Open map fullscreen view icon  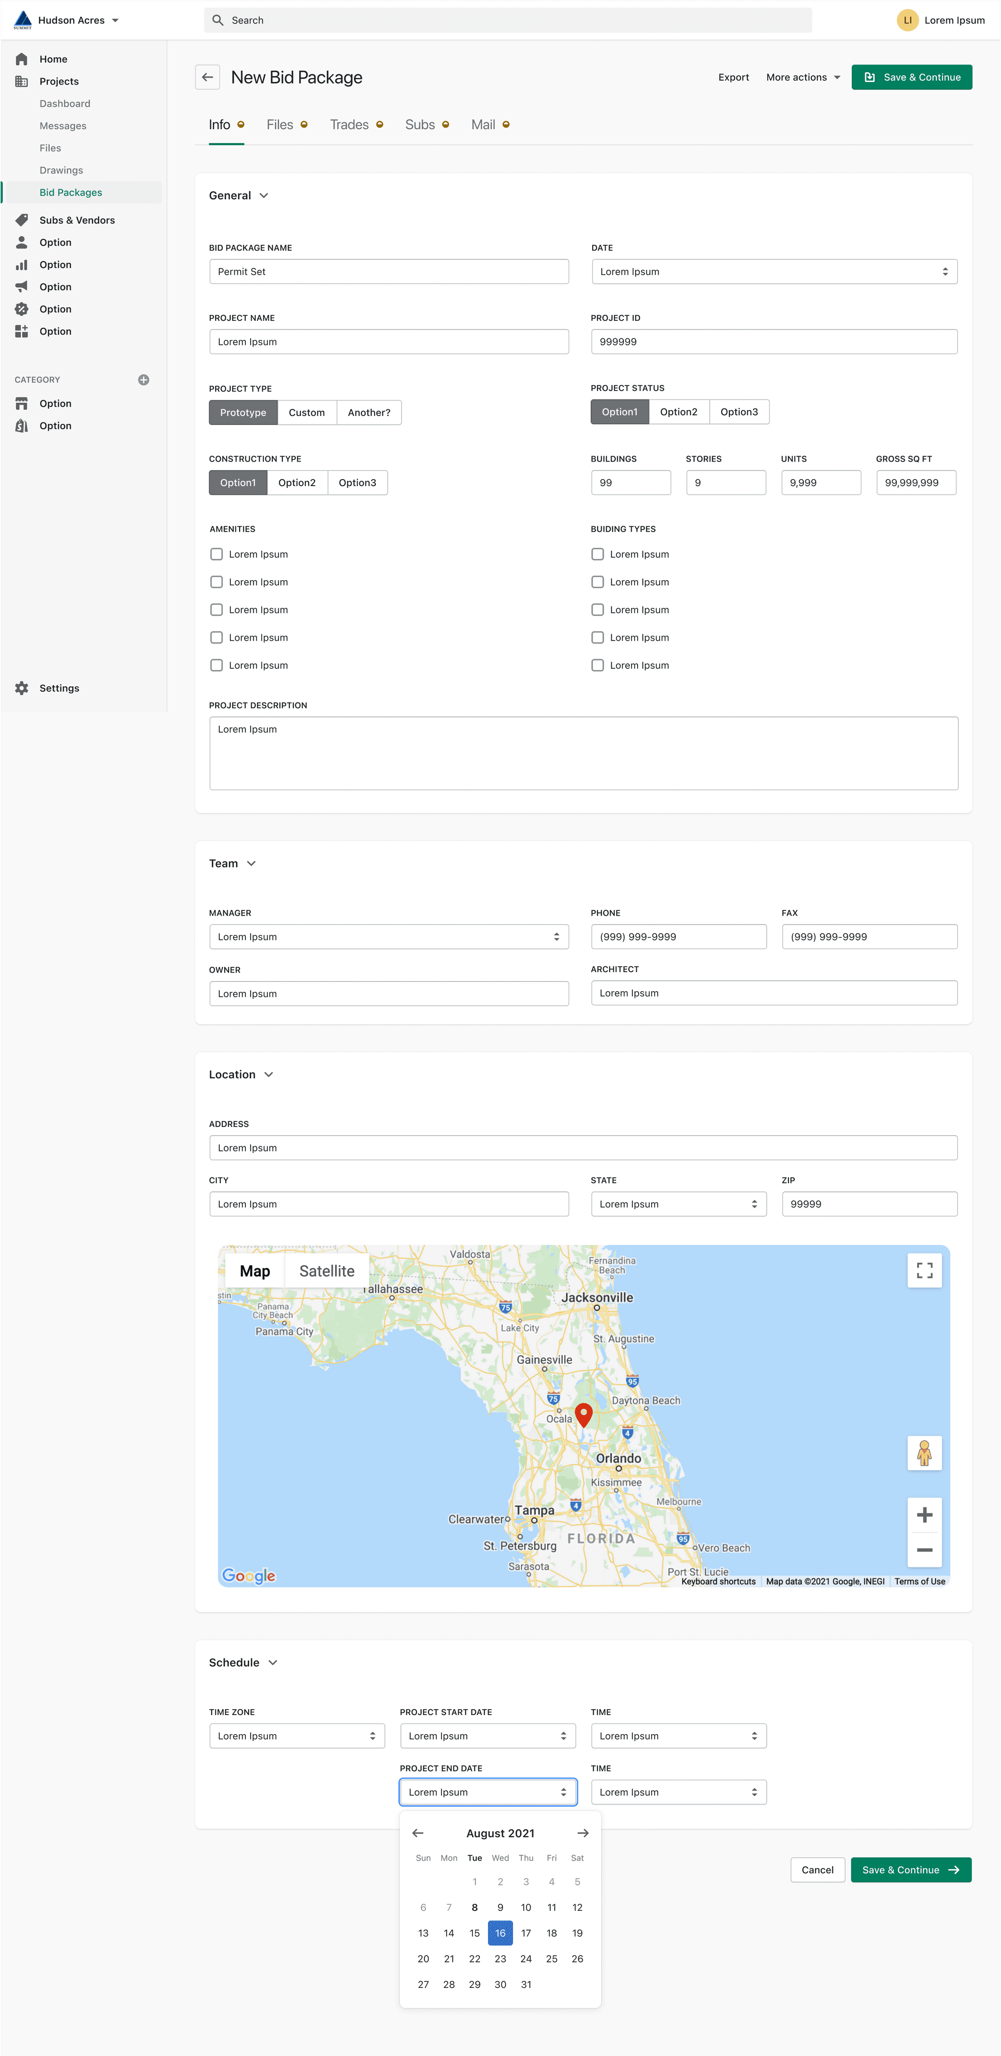(923, 1270)
